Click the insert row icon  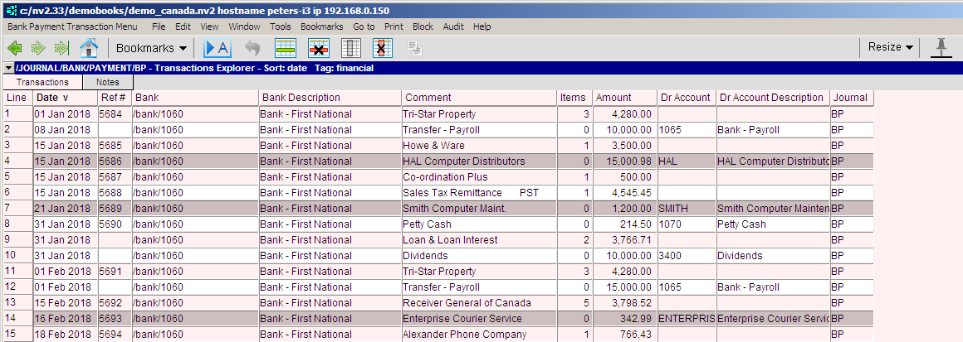(286, 48)
